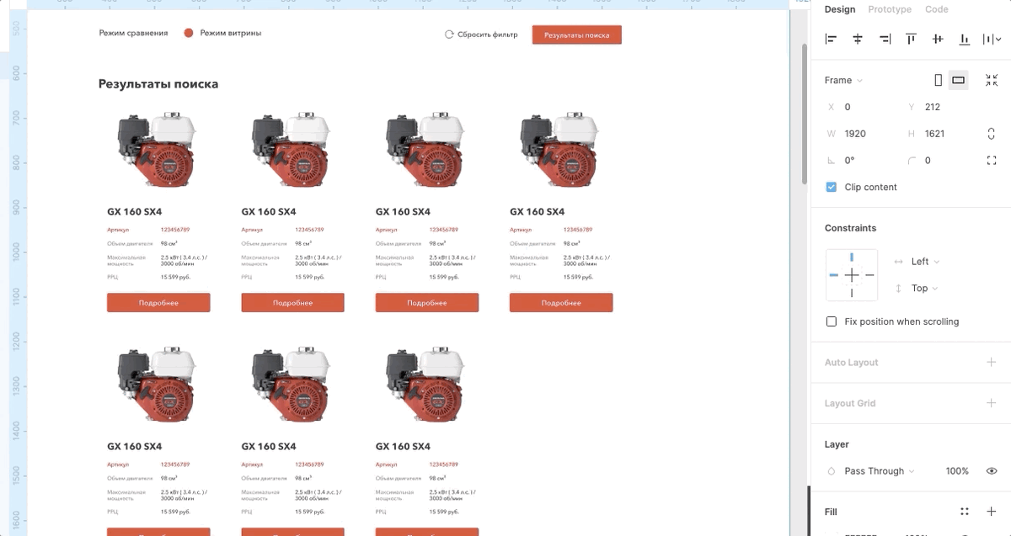
Task: Click Layout Grid section label
Action: (850, 403)
